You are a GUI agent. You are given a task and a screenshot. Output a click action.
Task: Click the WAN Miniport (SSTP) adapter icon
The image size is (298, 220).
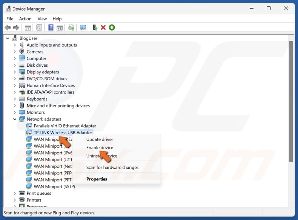click(29, 186)
